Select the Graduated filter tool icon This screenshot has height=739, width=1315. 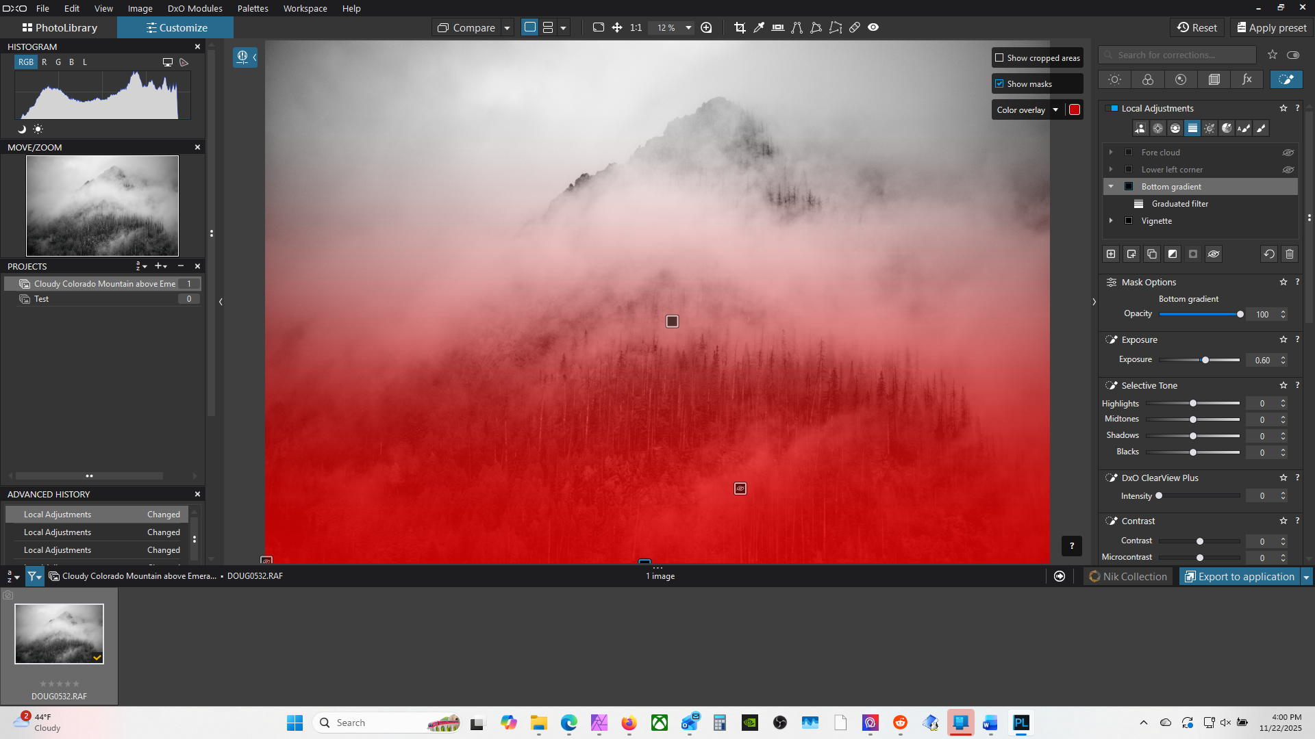pos(1192,128)
